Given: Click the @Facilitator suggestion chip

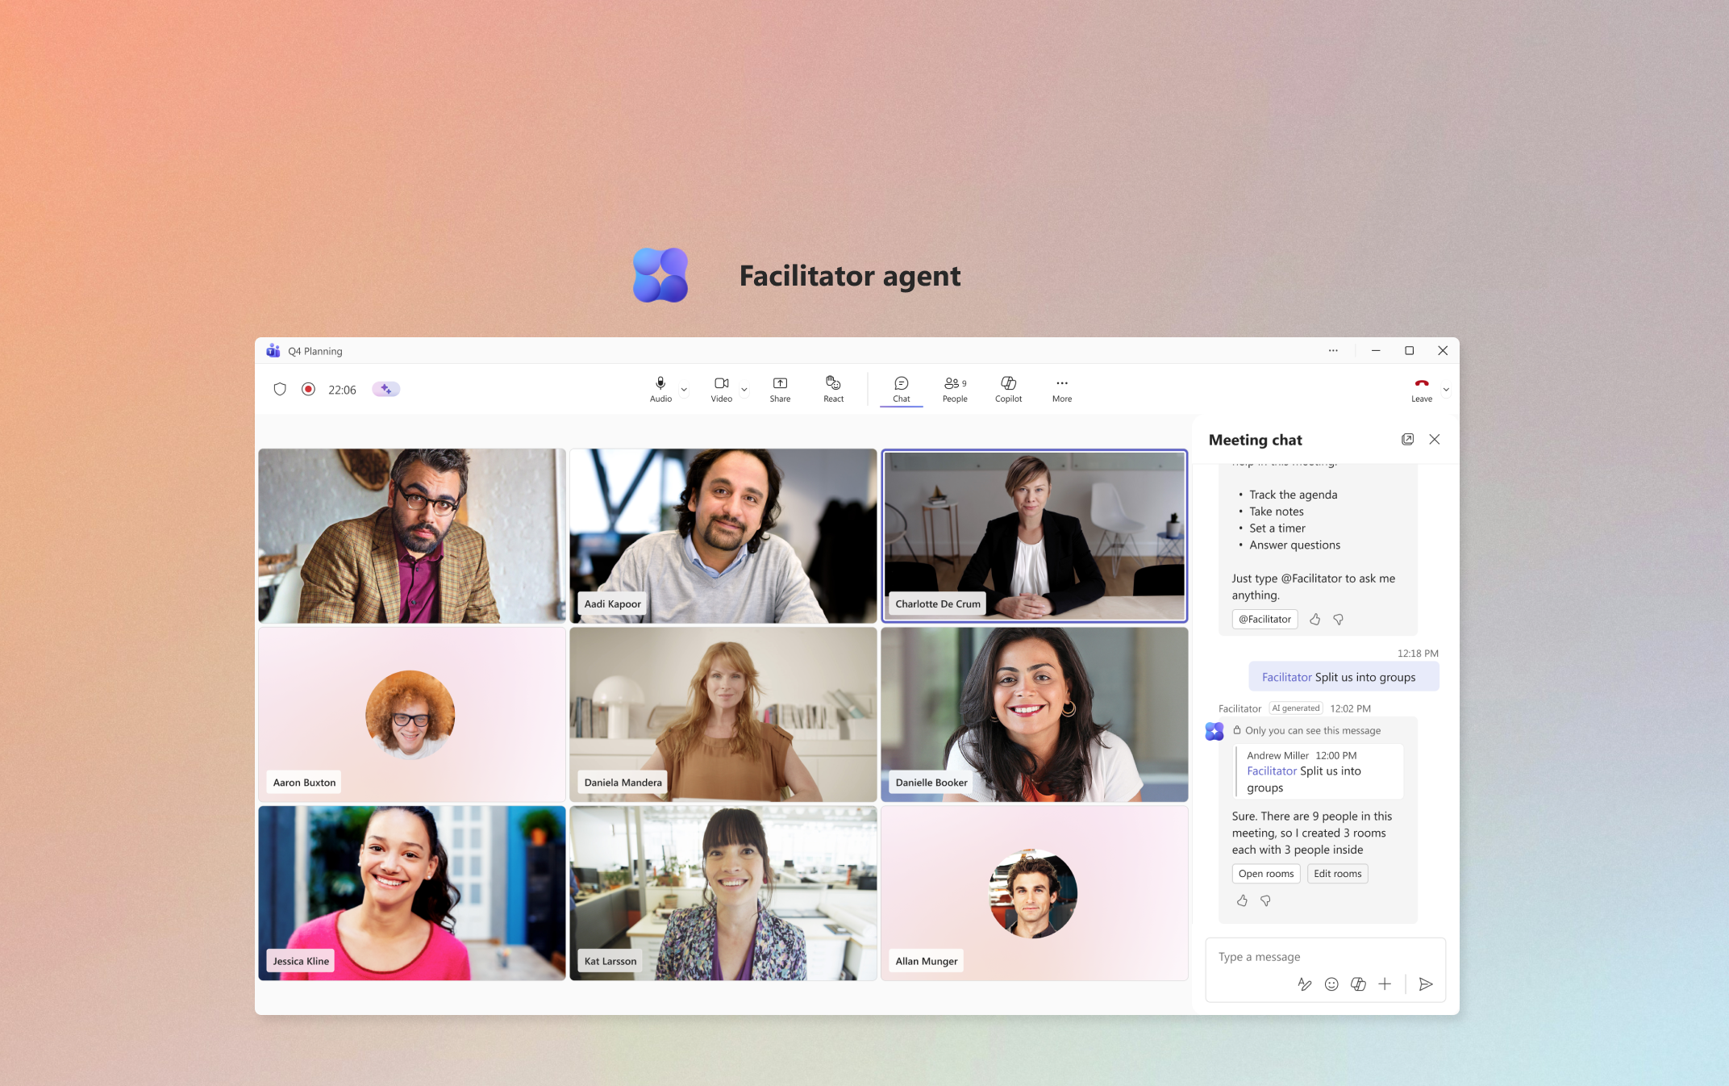Looking at the screenshot, I should (1264, 619).
